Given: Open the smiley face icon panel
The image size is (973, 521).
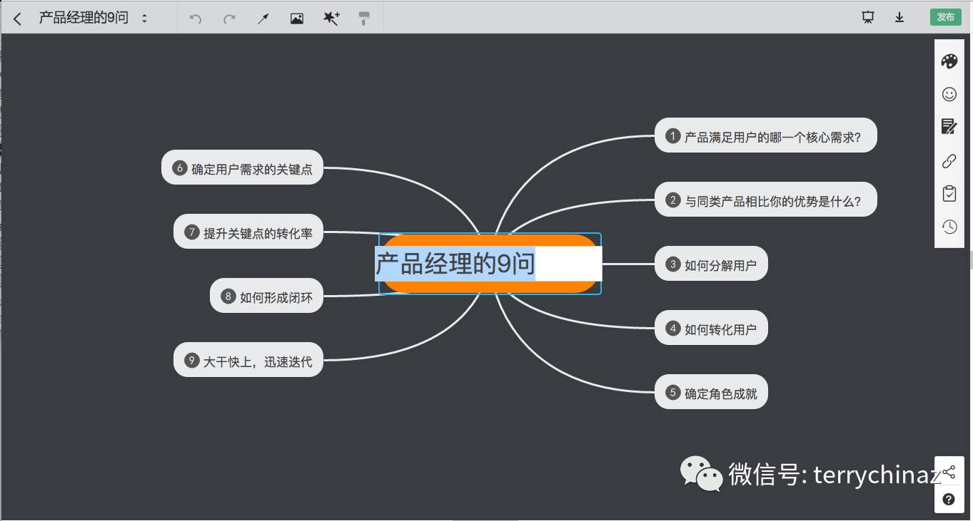Looking at the screenshot, I should pyautogui.click(x=949, y=94).
